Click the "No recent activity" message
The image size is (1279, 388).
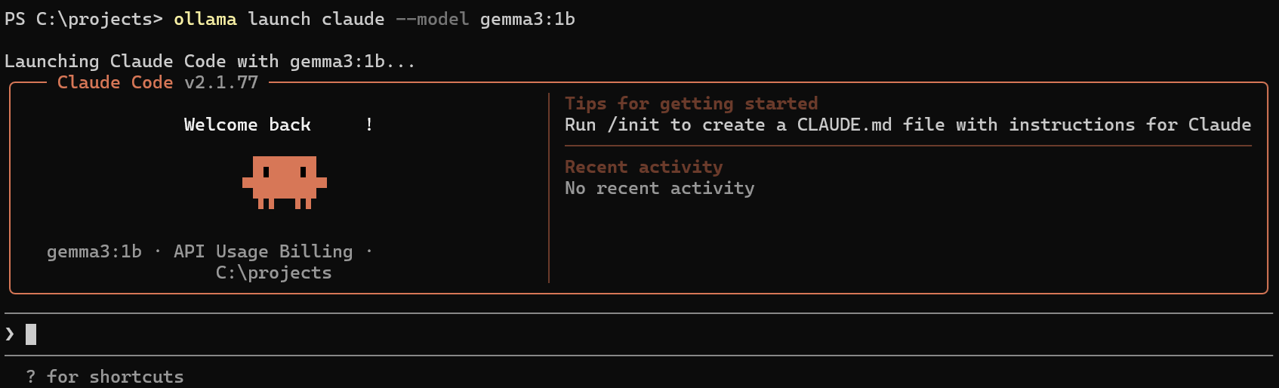659,188
